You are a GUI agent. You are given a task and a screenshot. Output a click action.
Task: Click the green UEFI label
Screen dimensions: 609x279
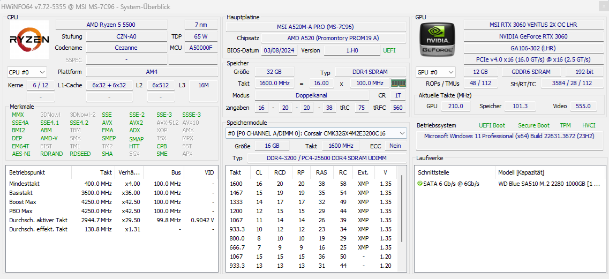coord(389,50)
